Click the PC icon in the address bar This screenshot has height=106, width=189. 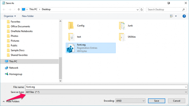tap(24, 9)
